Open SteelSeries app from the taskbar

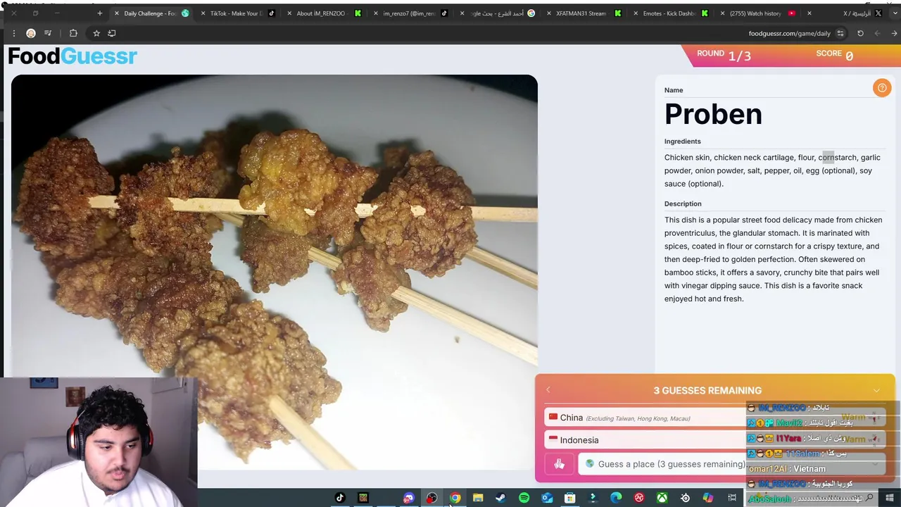(685, 498)
